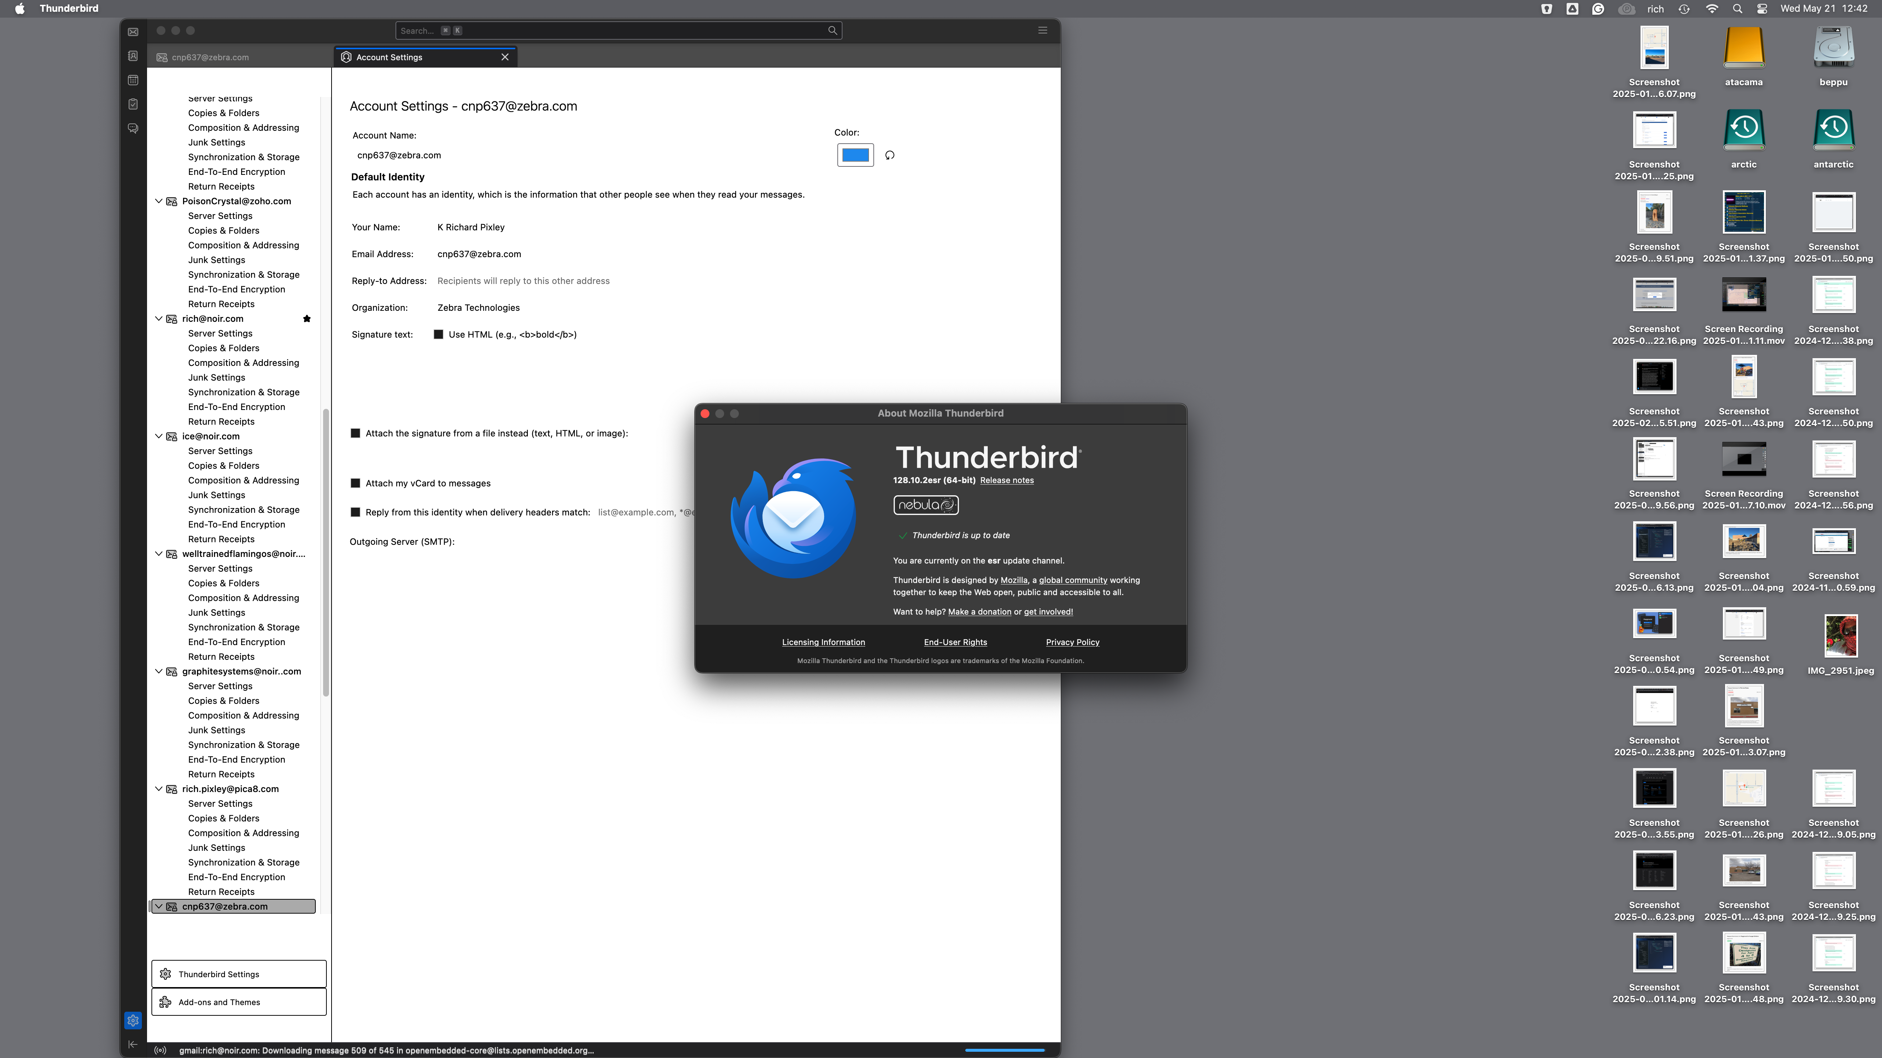
Task: Open the Chat space icon
Action: [133, 128]
